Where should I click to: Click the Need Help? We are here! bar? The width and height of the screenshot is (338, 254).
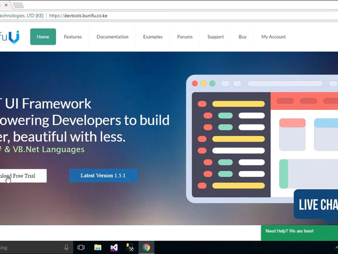299,232
